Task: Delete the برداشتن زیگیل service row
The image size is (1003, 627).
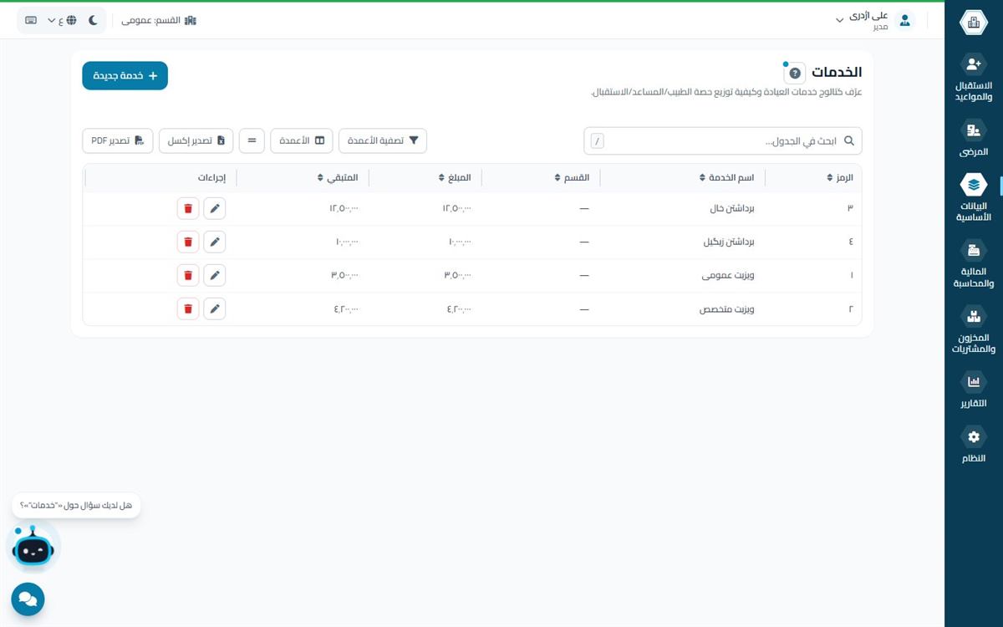Action: (x=188, y=242)
